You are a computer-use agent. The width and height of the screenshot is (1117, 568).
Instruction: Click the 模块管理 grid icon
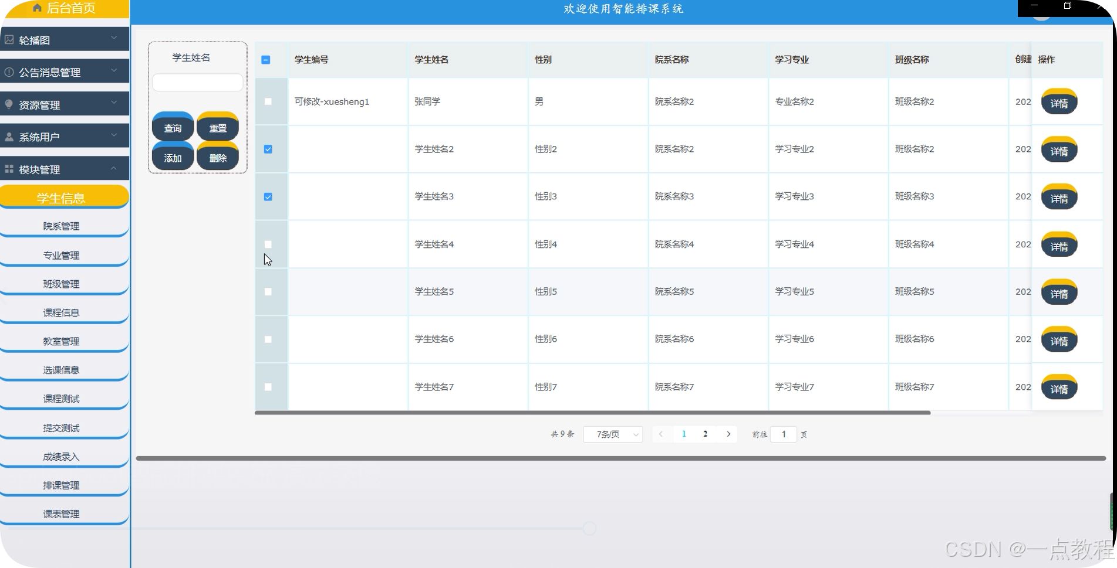(9, 169)
